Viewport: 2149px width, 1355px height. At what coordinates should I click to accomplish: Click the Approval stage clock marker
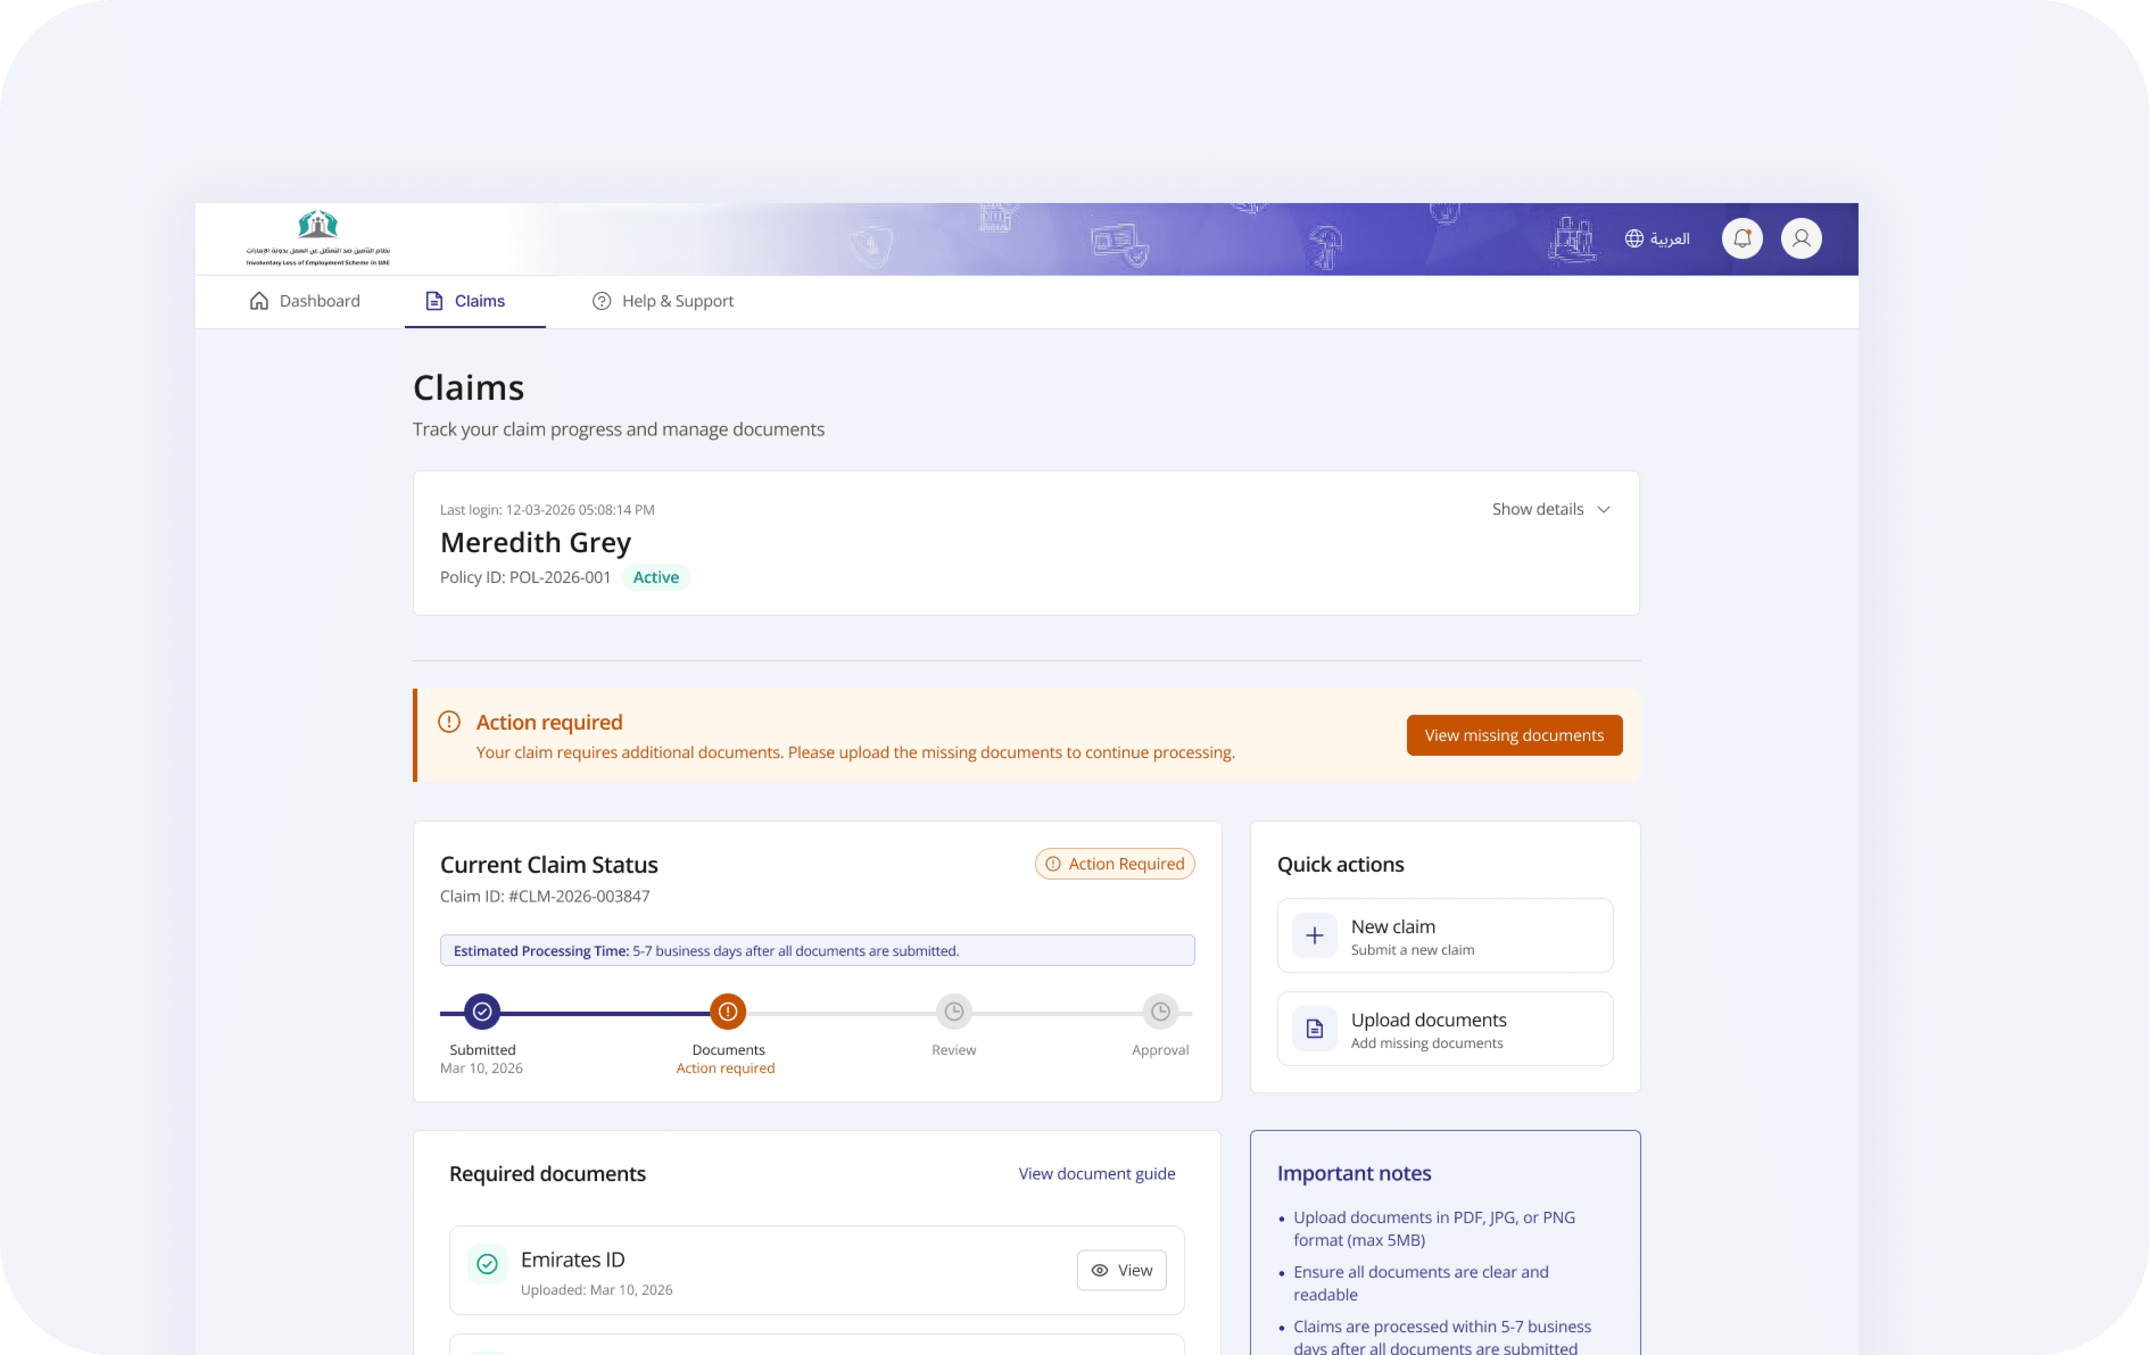1159,1011
